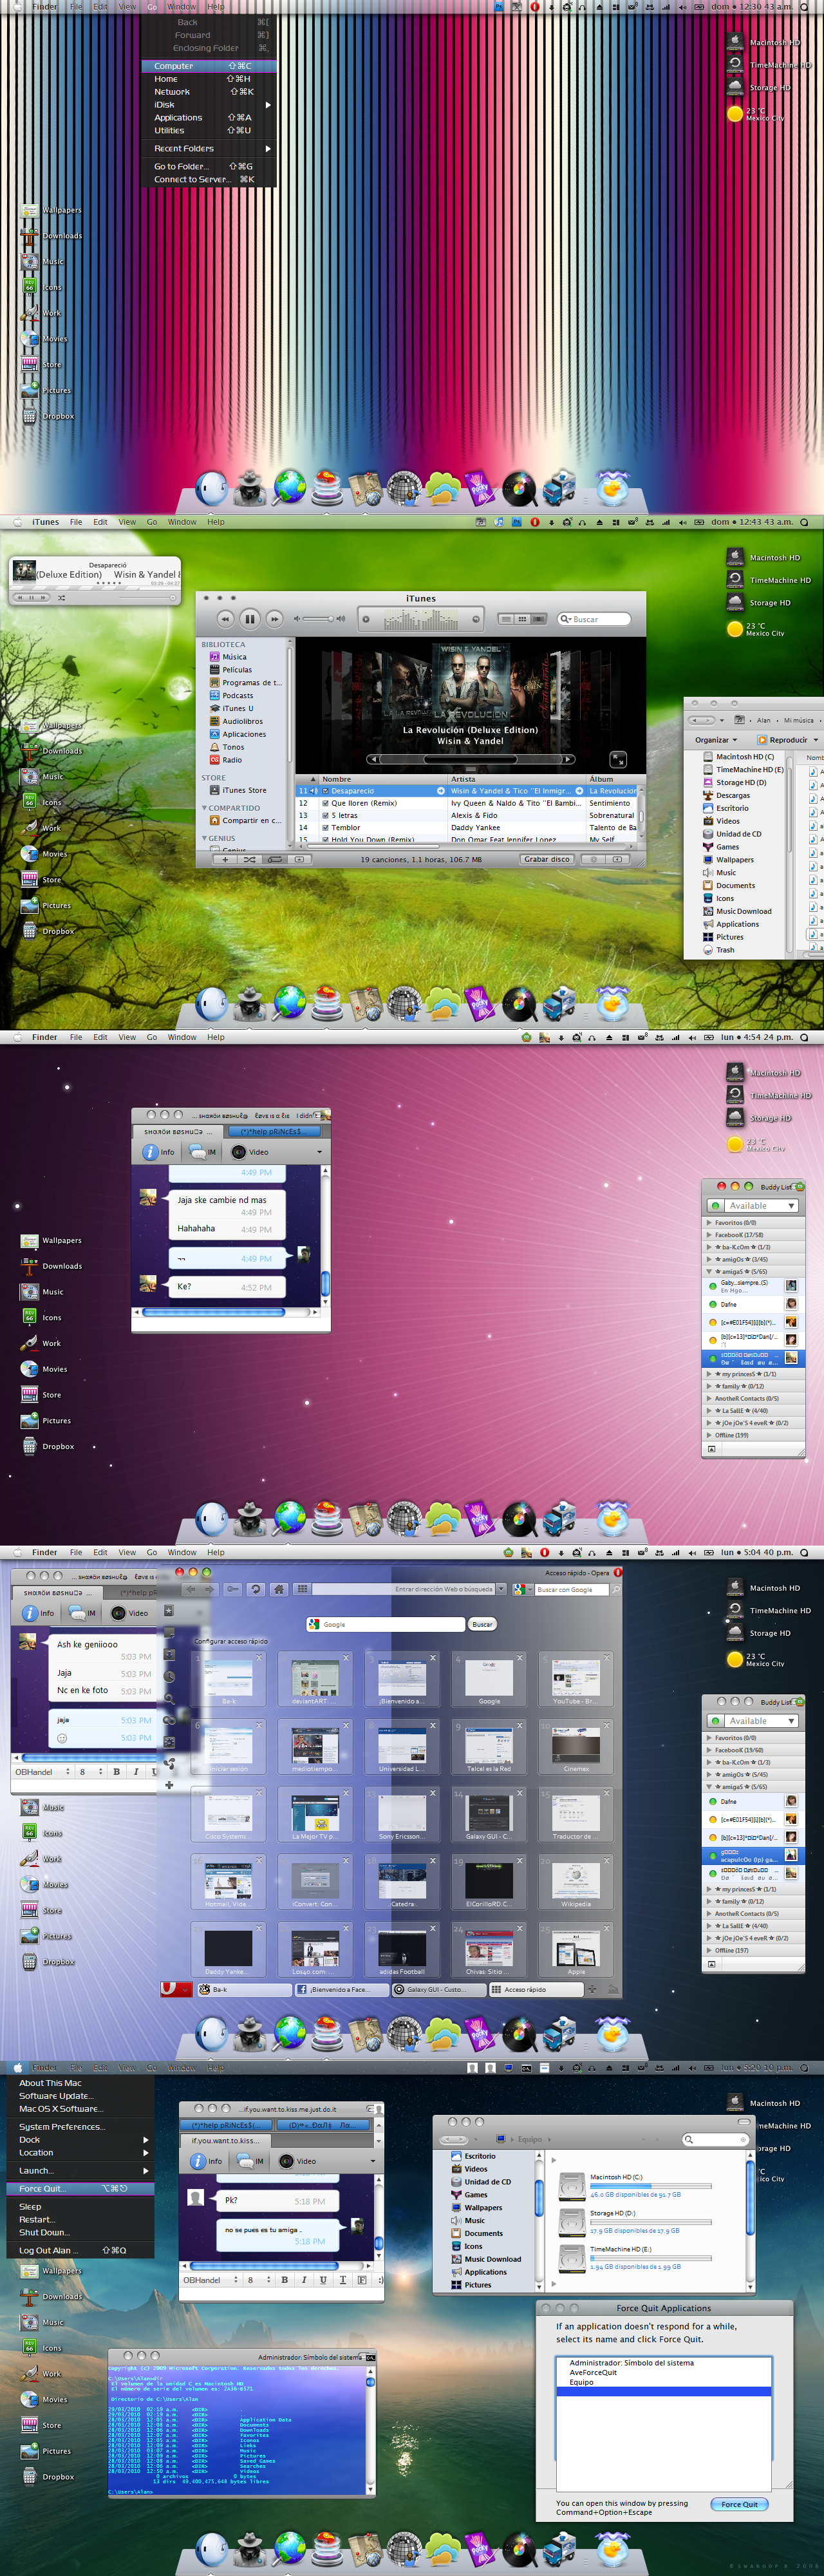The image size is (824, 2576).
Task: Pause playback in the iTunes window
Action: (x=249, y=619)
